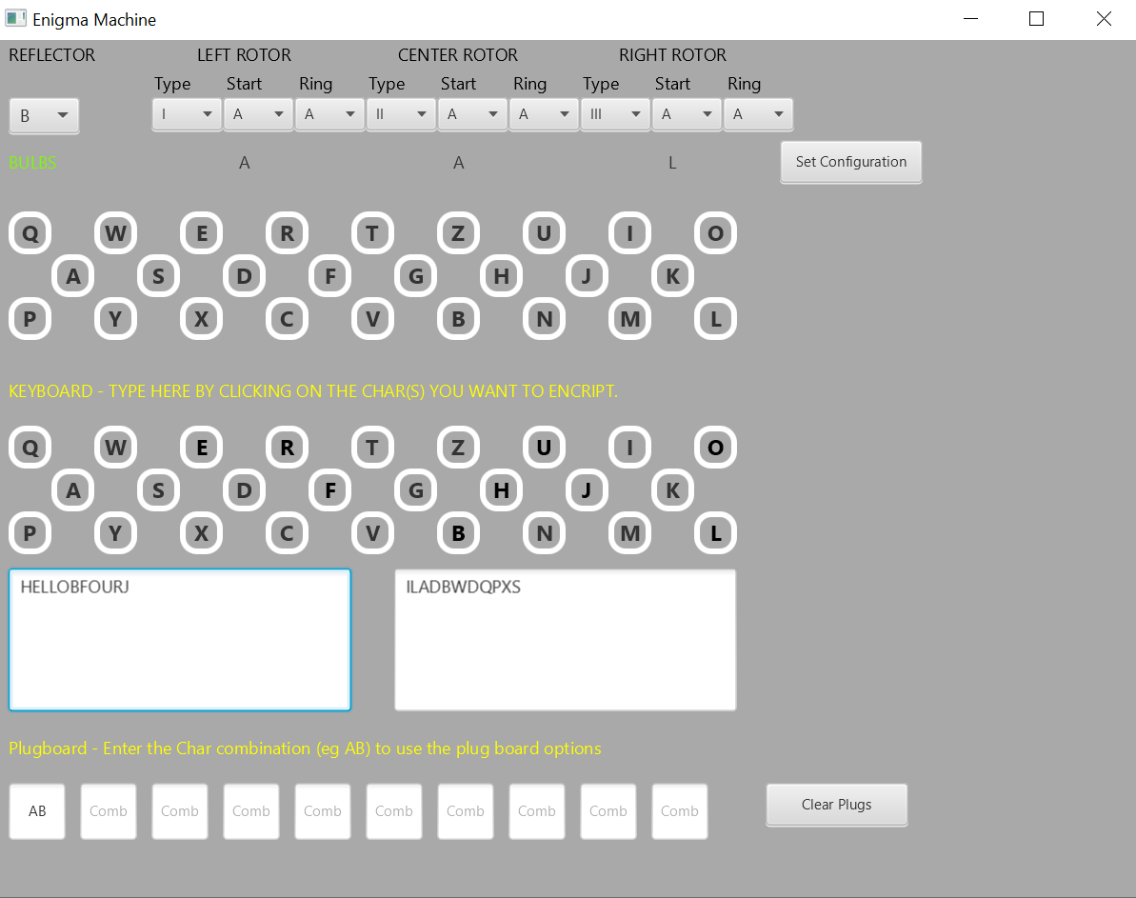
Task: Minimize the Enigma Machine window
Action: pos(971,19)
